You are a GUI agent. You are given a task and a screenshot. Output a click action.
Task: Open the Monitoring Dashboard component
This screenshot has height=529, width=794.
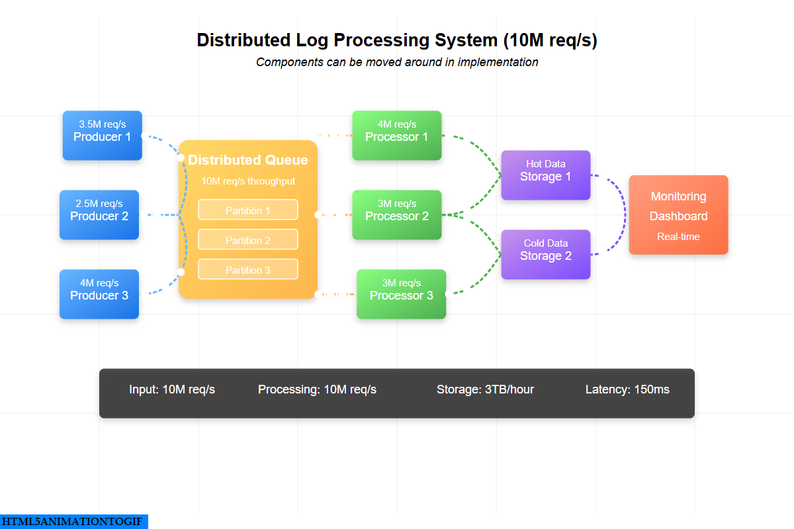pyautogui.click(x=678, y=215)
